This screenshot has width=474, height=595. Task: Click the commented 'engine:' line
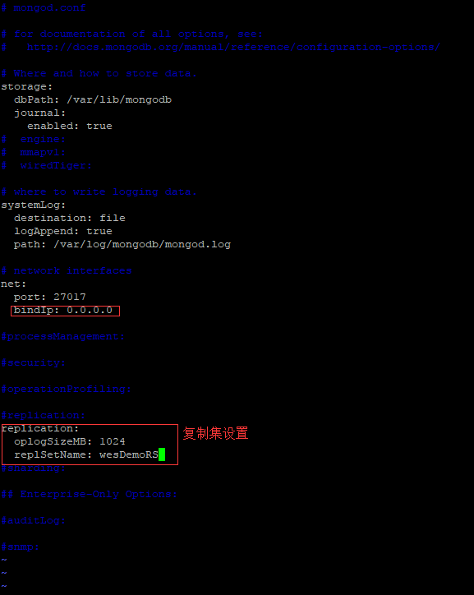point(34,139)
